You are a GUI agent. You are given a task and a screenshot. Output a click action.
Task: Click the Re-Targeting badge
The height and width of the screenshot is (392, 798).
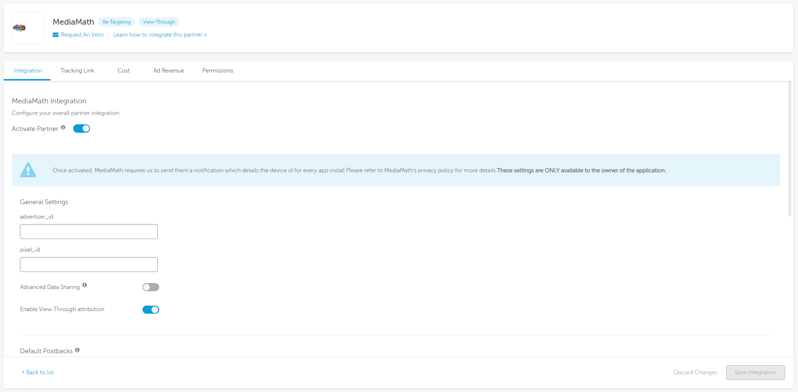pyautogui.click(x=116, y=22)
